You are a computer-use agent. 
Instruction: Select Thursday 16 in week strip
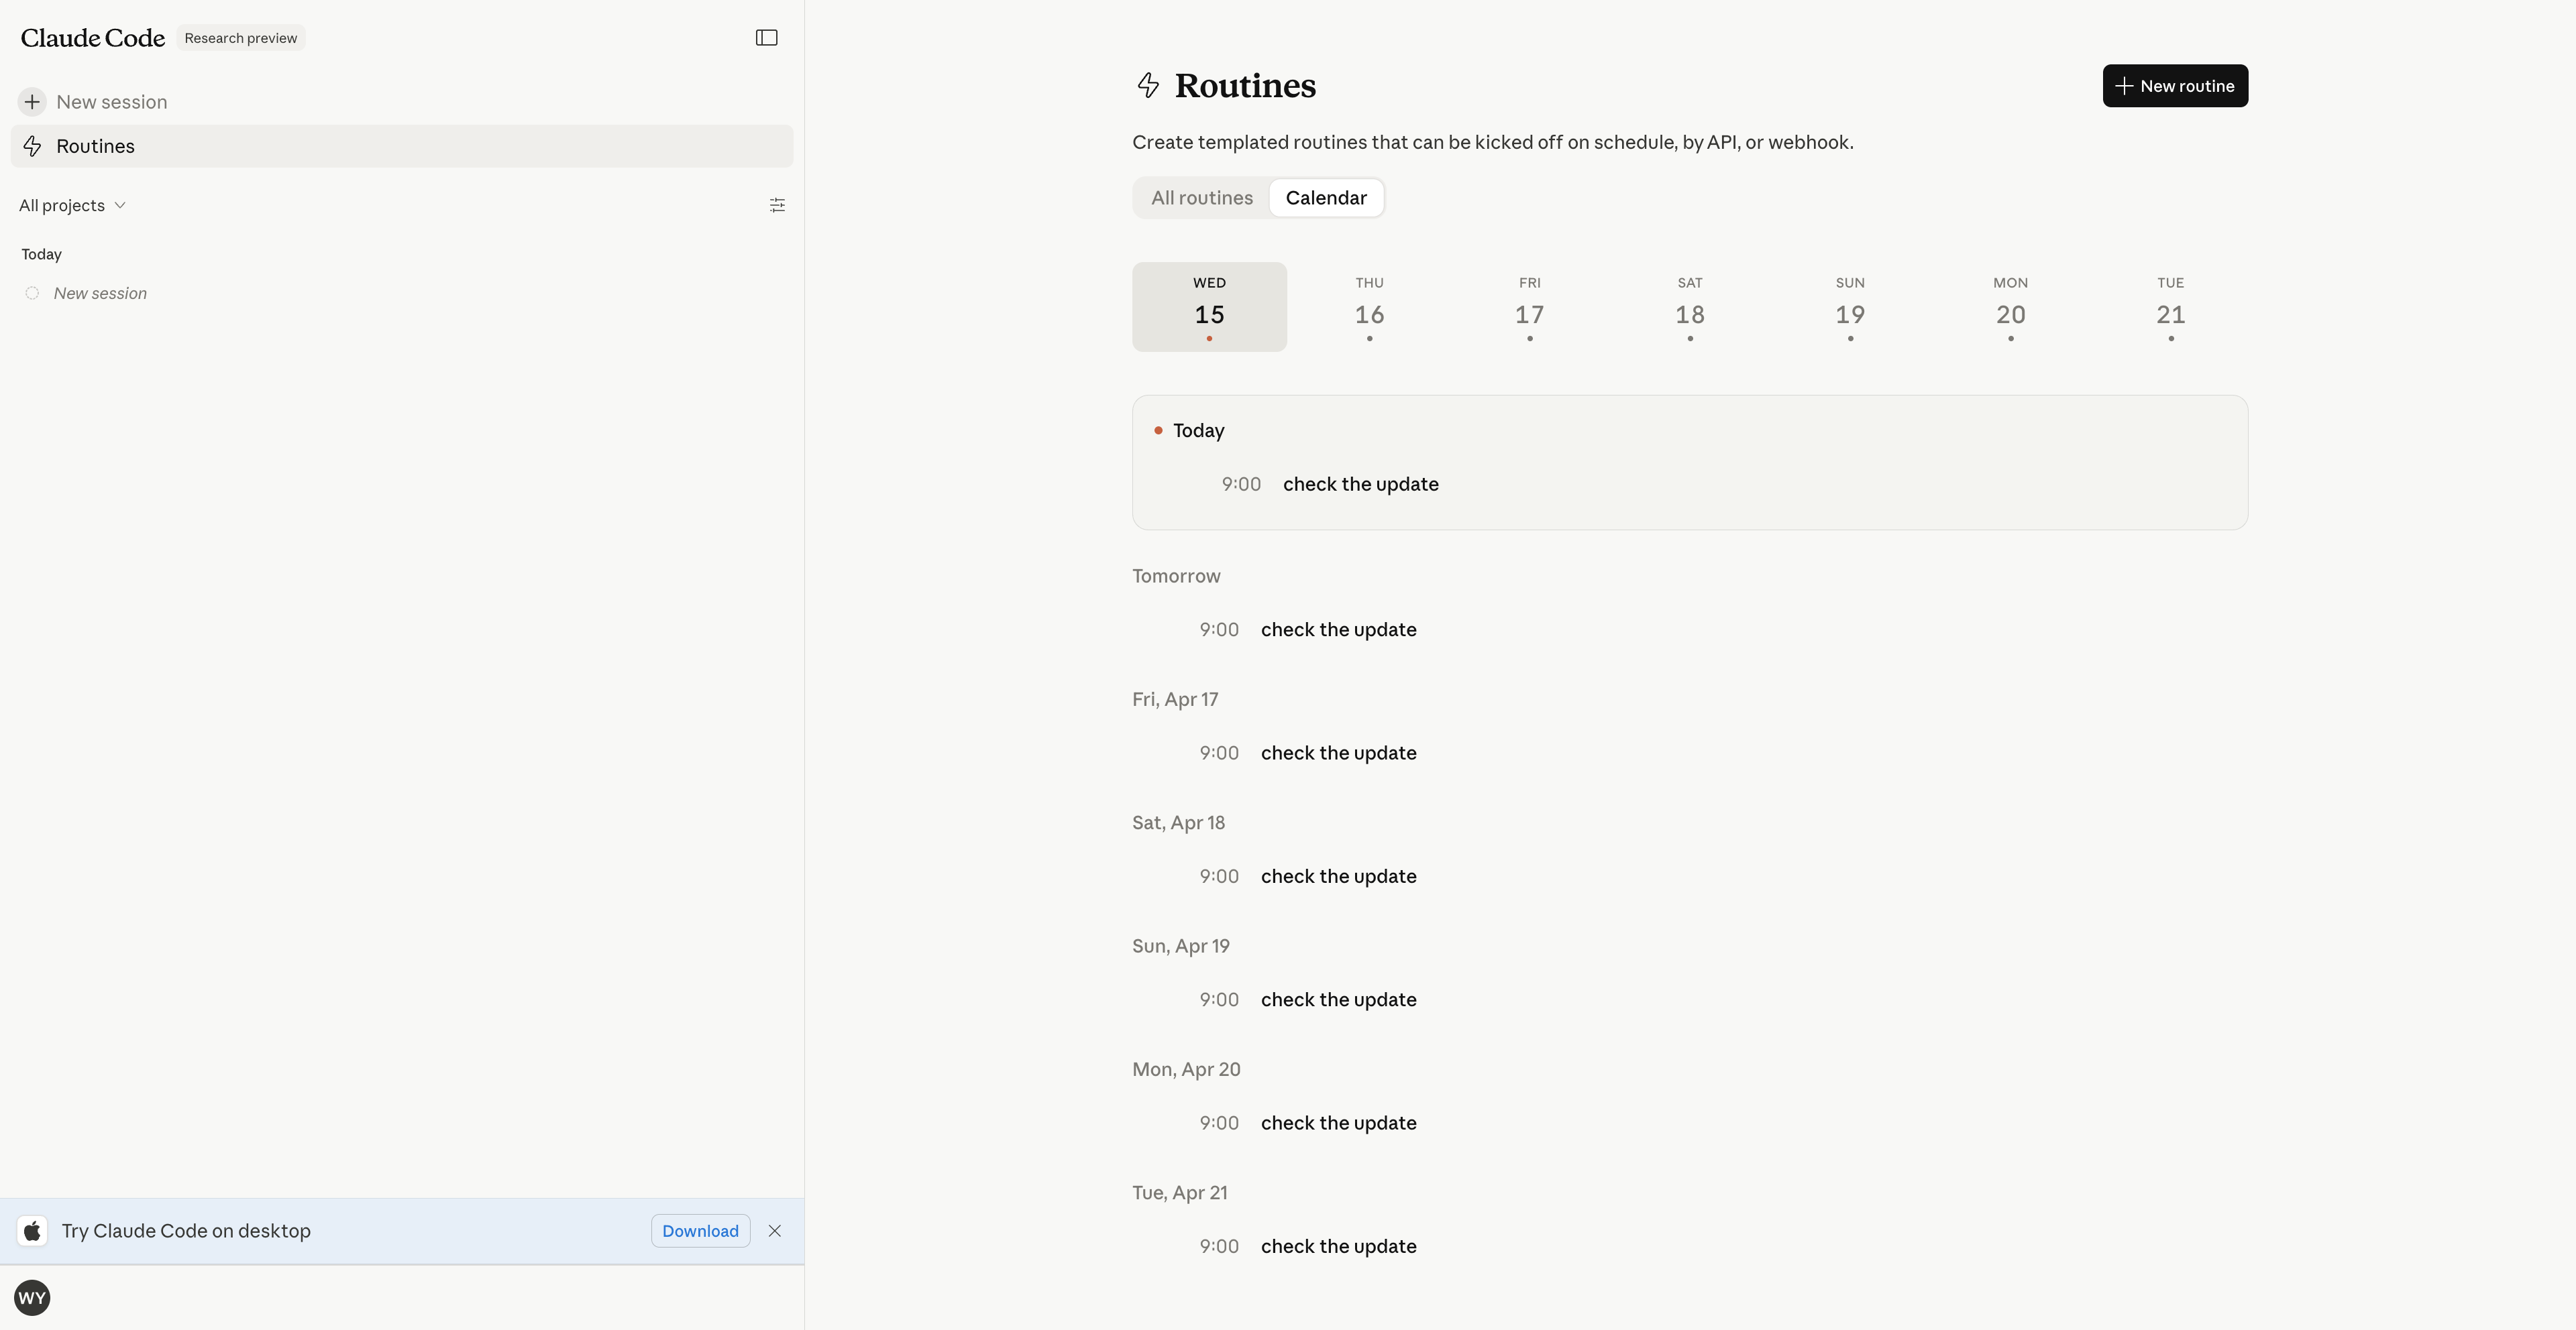click(1369, 307)
